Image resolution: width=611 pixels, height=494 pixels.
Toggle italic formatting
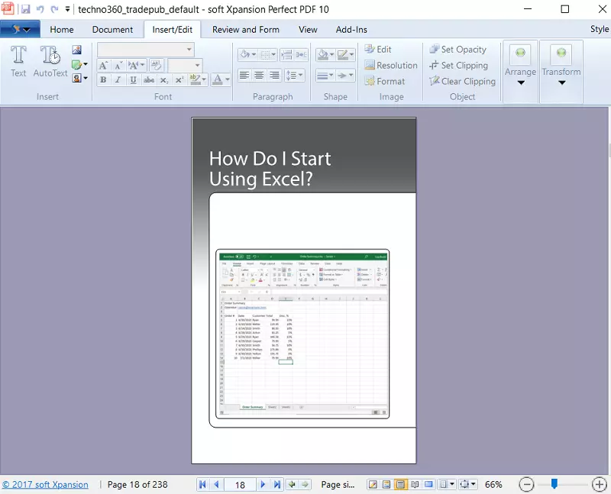(118, 80)
